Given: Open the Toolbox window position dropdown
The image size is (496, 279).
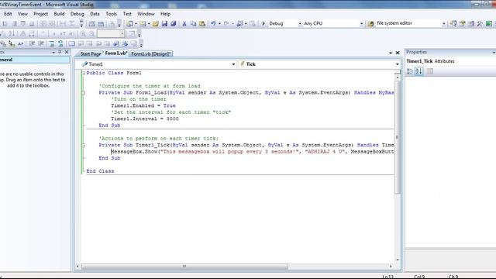Looking at the screenshot, I should tap(53, 52).
